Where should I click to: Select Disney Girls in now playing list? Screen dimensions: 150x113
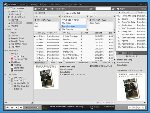point(132,31)
